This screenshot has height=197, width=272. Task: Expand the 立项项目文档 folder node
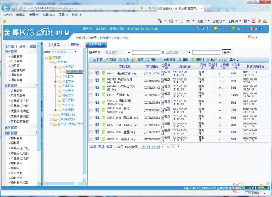[51, 114]
